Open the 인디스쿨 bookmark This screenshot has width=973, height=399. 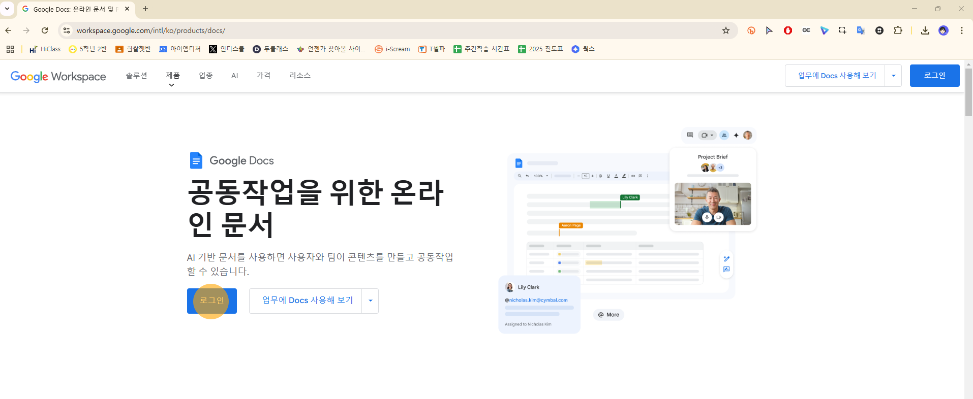227,49
